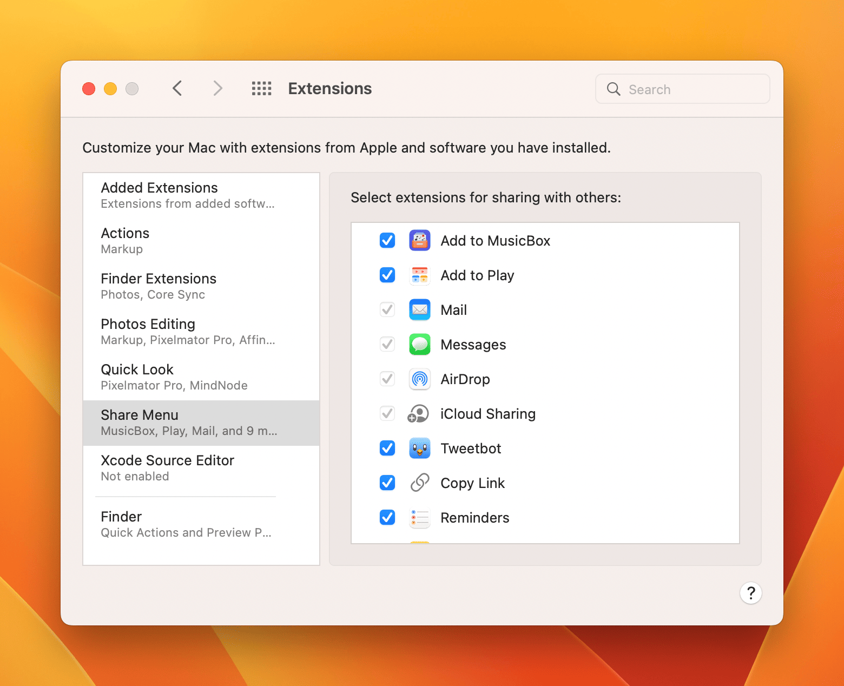Select the Finder quick actions category
The height and width of the screenshot is (686, 844).
201,524
